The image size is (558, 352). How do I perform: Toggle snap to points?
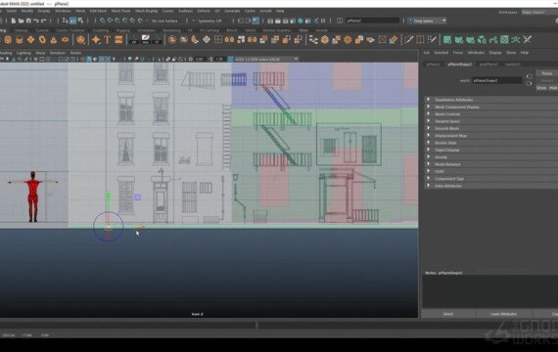tap(117, 21)
